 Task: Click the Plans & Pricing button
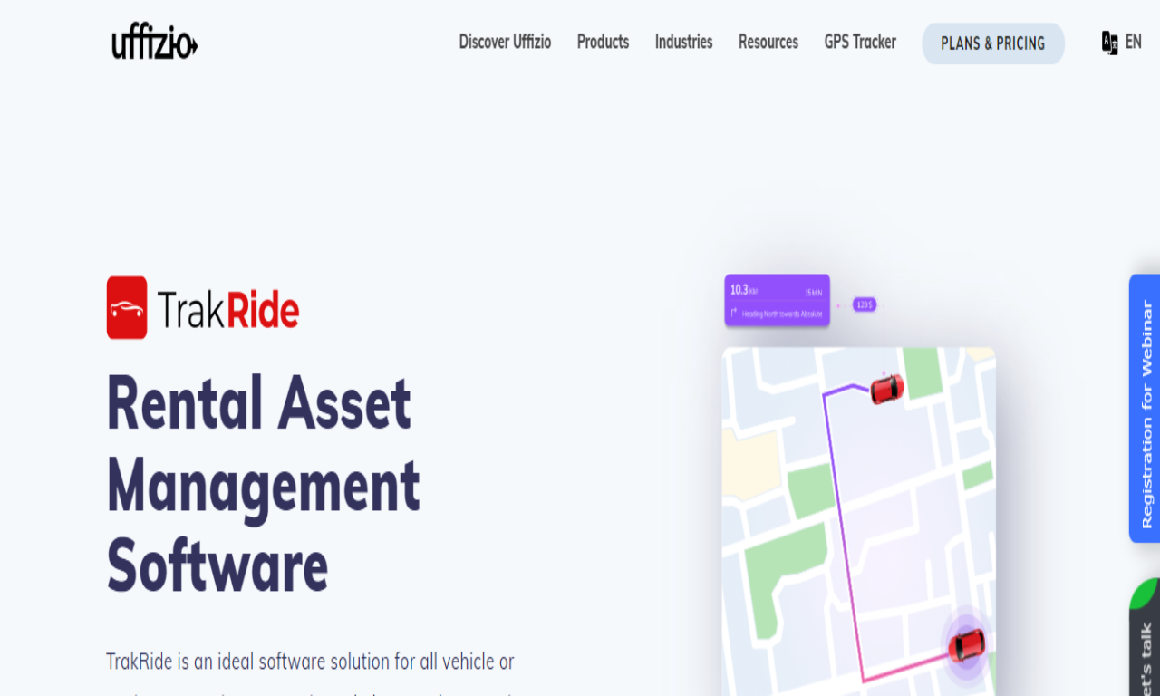(993, 43)
